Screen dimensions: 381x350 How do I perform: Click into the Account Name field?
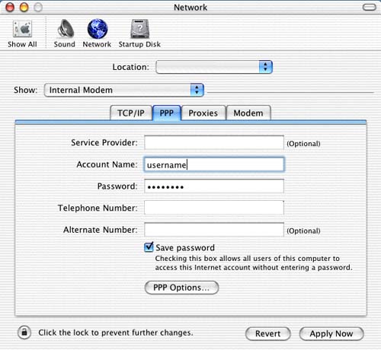214,164
